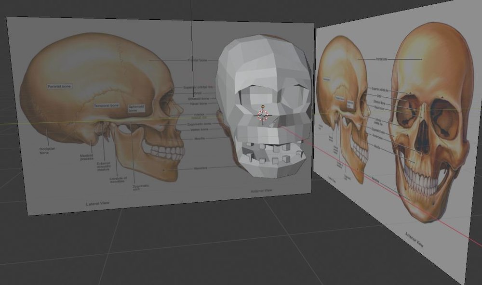This screenshot has width=482, height=285.
Task: Click the orange origin dot above the 3D cursor
Action: point(263,106)
